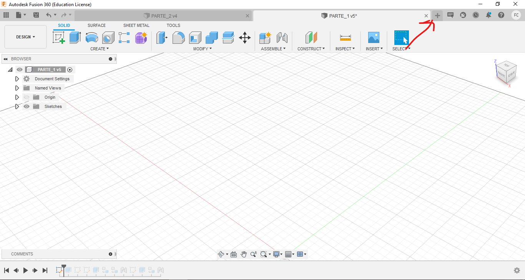Close the PARTE_2 v4 tab
This screenshot has width=525, height=280.
(247, 16)
